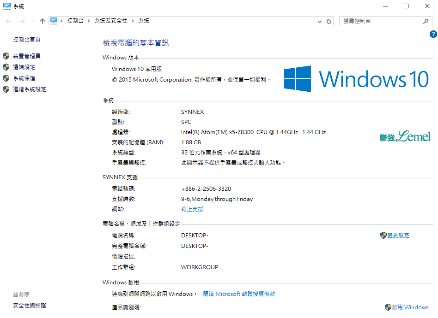Screen dimensions: 438x318
Task: Open 控制台首頁 link
Action: pyautogui.click(x=27, y=40)
